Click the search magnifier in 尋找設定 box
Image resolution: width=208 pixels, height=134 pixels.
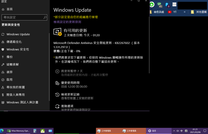pyautogui.click(x=45, y=17)
